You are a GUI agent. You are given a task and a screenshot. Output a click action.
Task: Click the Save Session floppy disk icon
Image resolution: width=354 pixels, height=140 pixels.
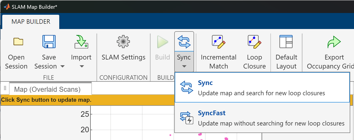(x=49, y=42)
